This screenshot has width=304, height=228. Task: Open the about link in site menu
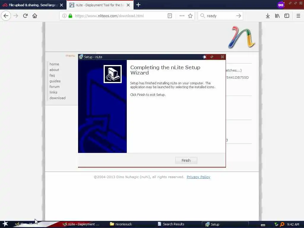(54, 69)
